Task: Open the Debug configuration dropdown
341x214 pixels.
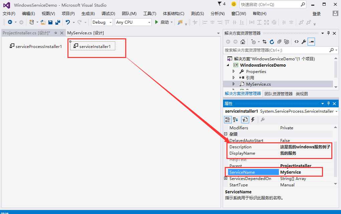Action: (x=111, y=22)
